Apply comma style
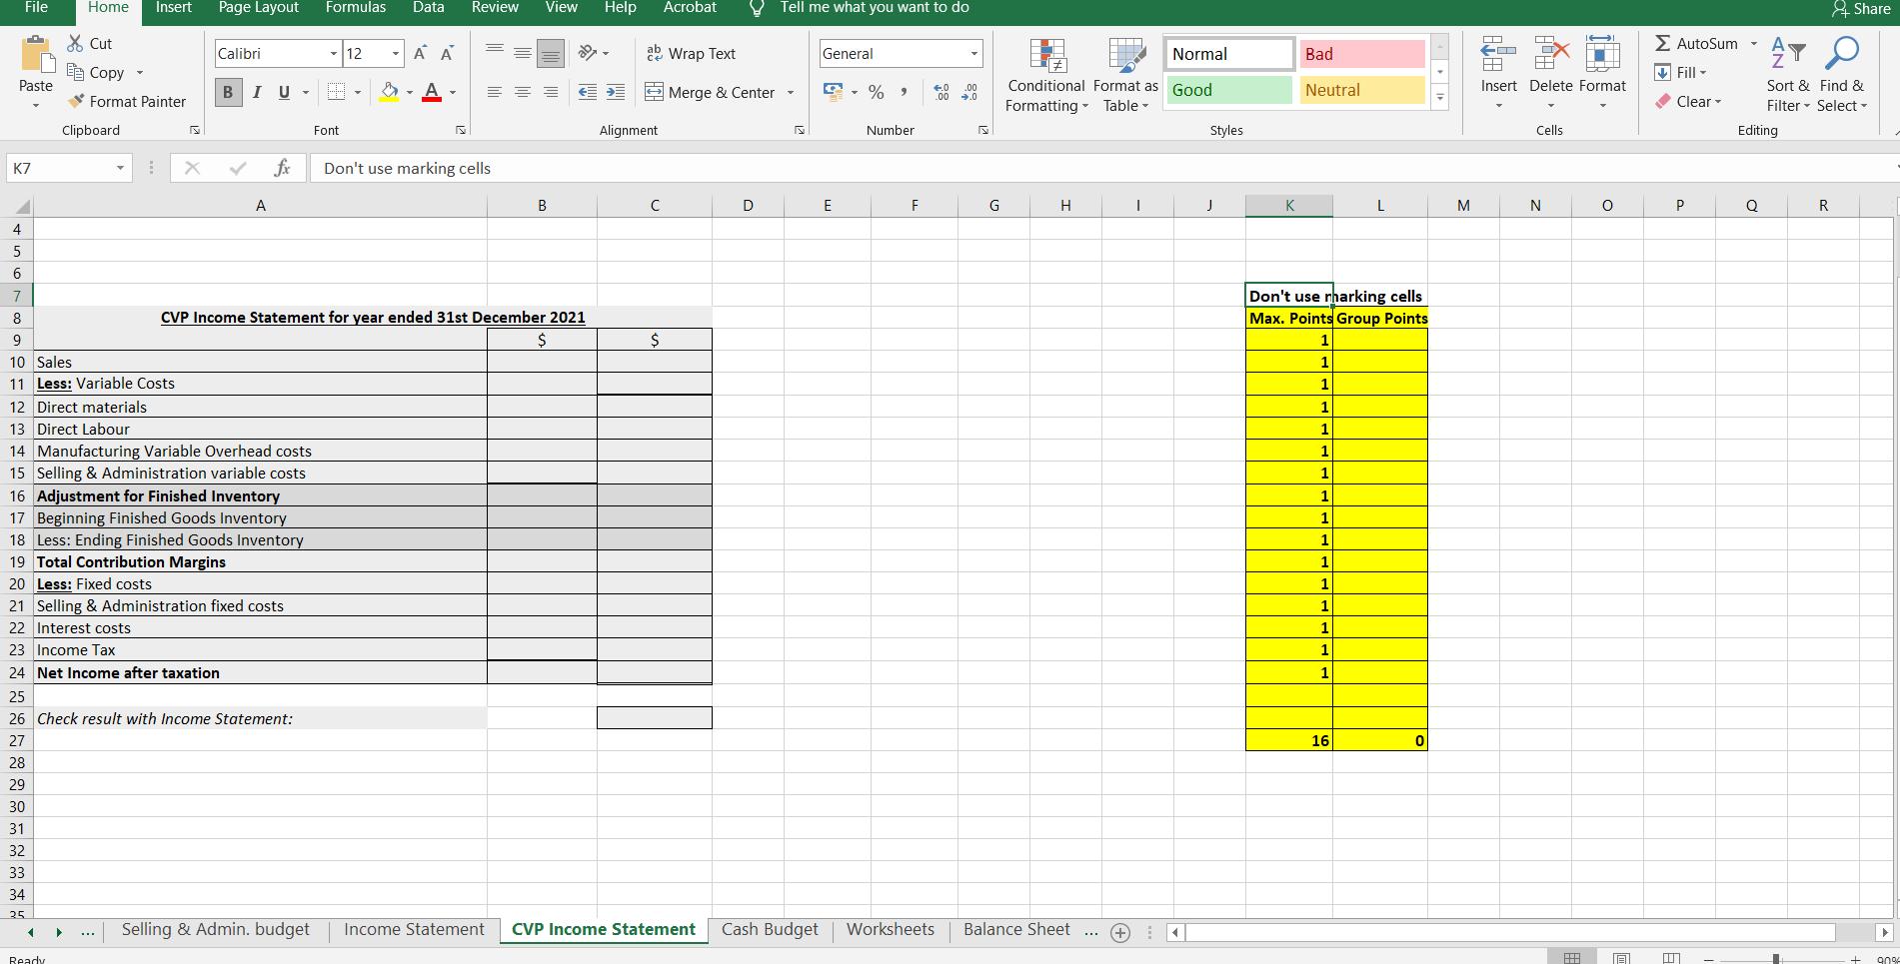 tap(904, 92)
